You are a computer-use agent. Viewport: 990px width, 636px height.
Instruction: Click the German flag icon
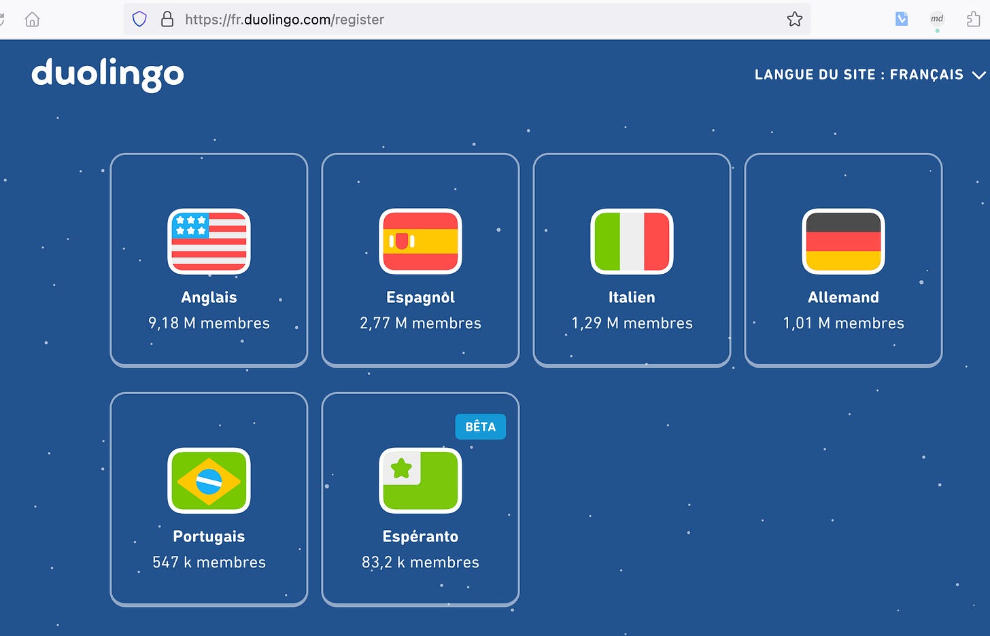tap(843, 241)
